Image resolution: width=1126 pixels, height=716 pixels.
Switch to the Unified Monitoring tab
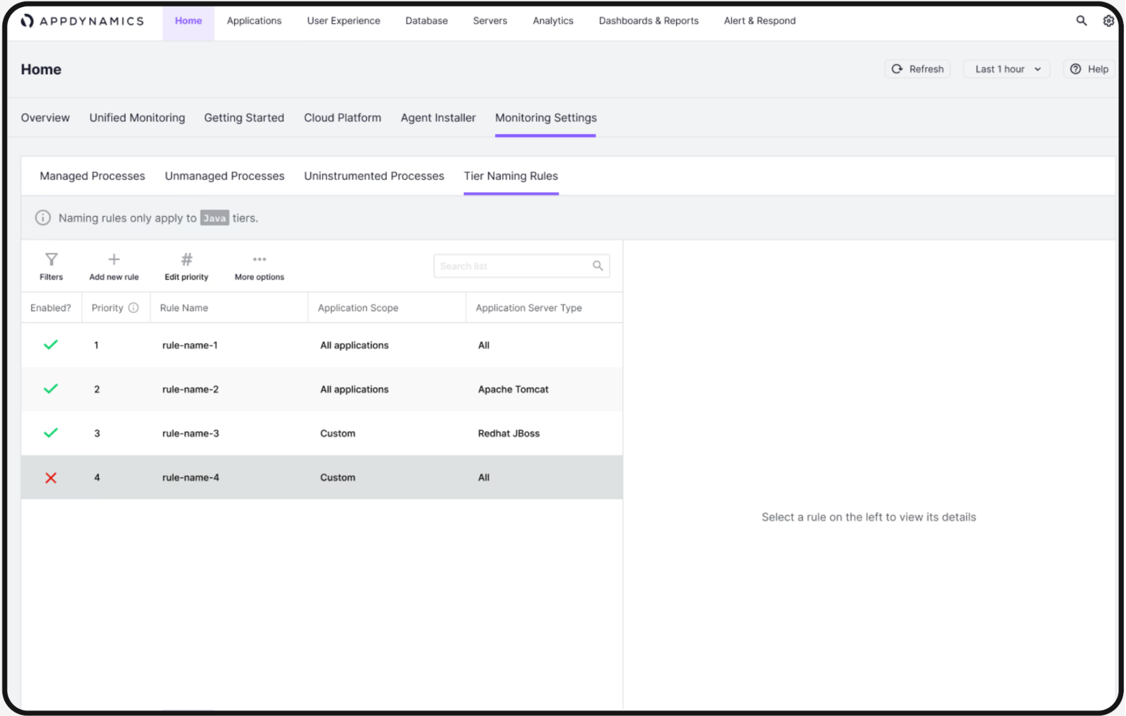point(137,118)
